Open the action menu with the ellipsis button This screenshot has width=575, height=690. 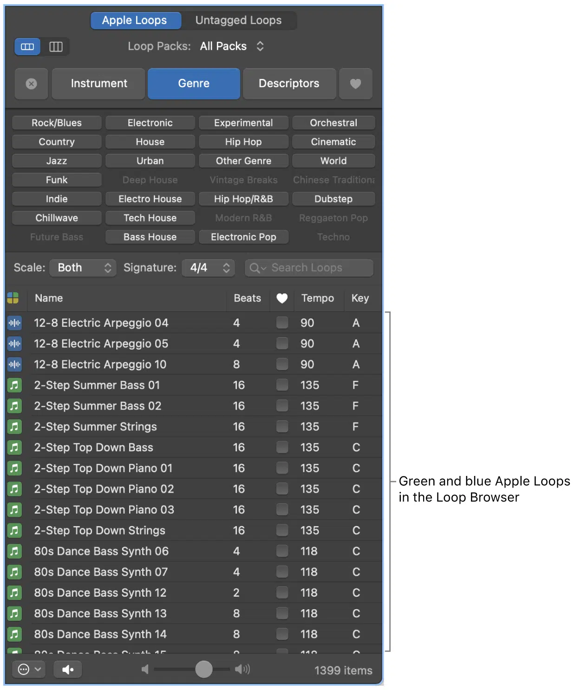pos(29,669)
